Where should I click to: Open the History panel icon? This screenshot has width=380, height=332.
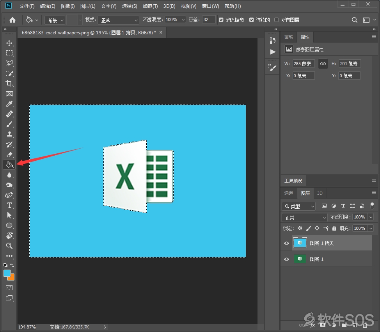coord(272,41)
